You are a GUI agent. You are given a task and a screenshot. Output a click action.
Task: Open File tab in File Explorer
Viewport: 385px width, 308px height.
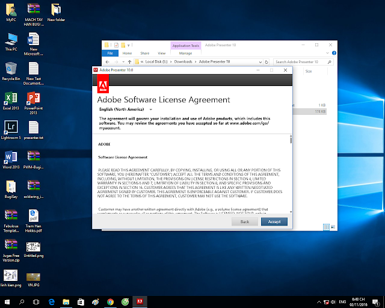coord(110,53)
